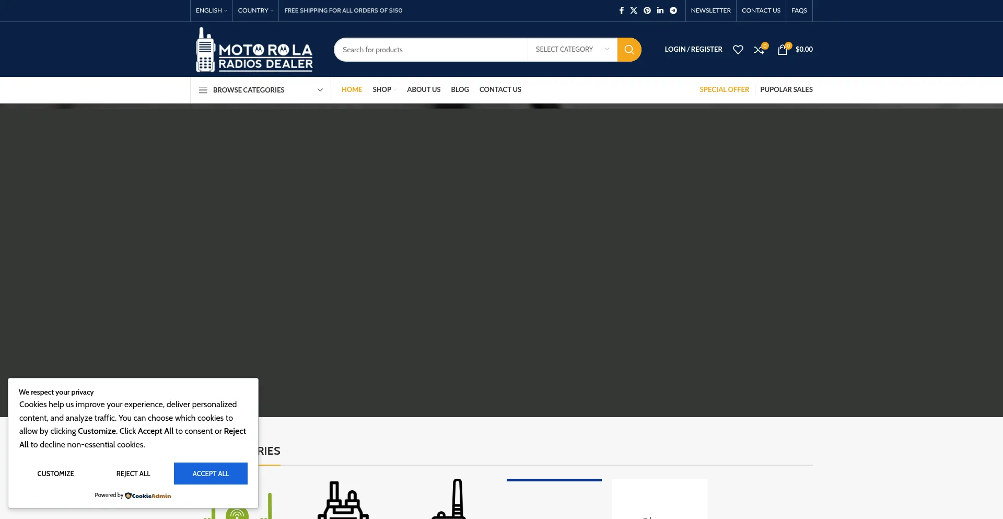
Task: Open the LinkedIn social icon
Action: [660, 10]
